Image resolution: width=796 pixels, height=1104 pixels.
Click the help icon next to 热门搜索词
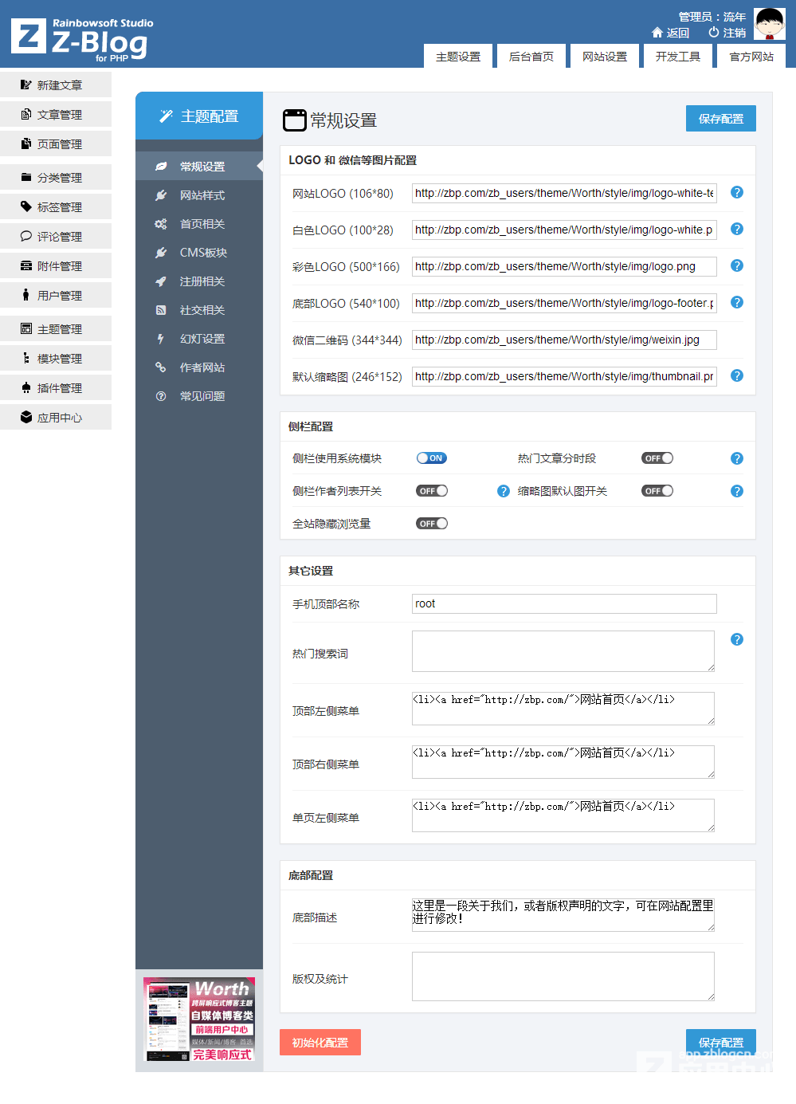737,639
